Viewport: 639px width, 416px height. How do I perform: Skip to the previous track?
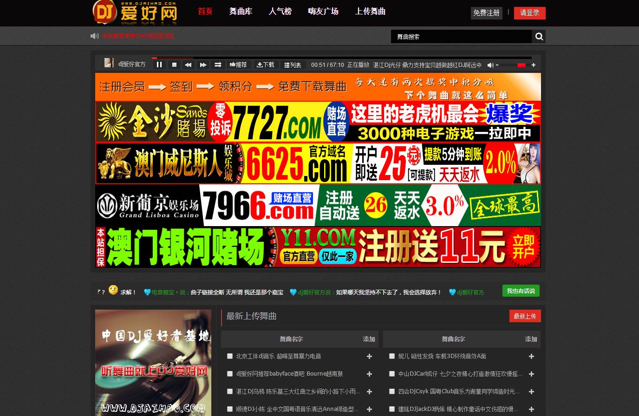pyautogui.click(x=188, y=65)
